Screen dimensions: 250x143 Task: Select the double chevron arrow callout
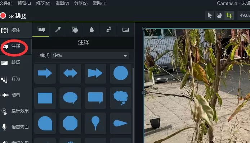pos(95,73)
